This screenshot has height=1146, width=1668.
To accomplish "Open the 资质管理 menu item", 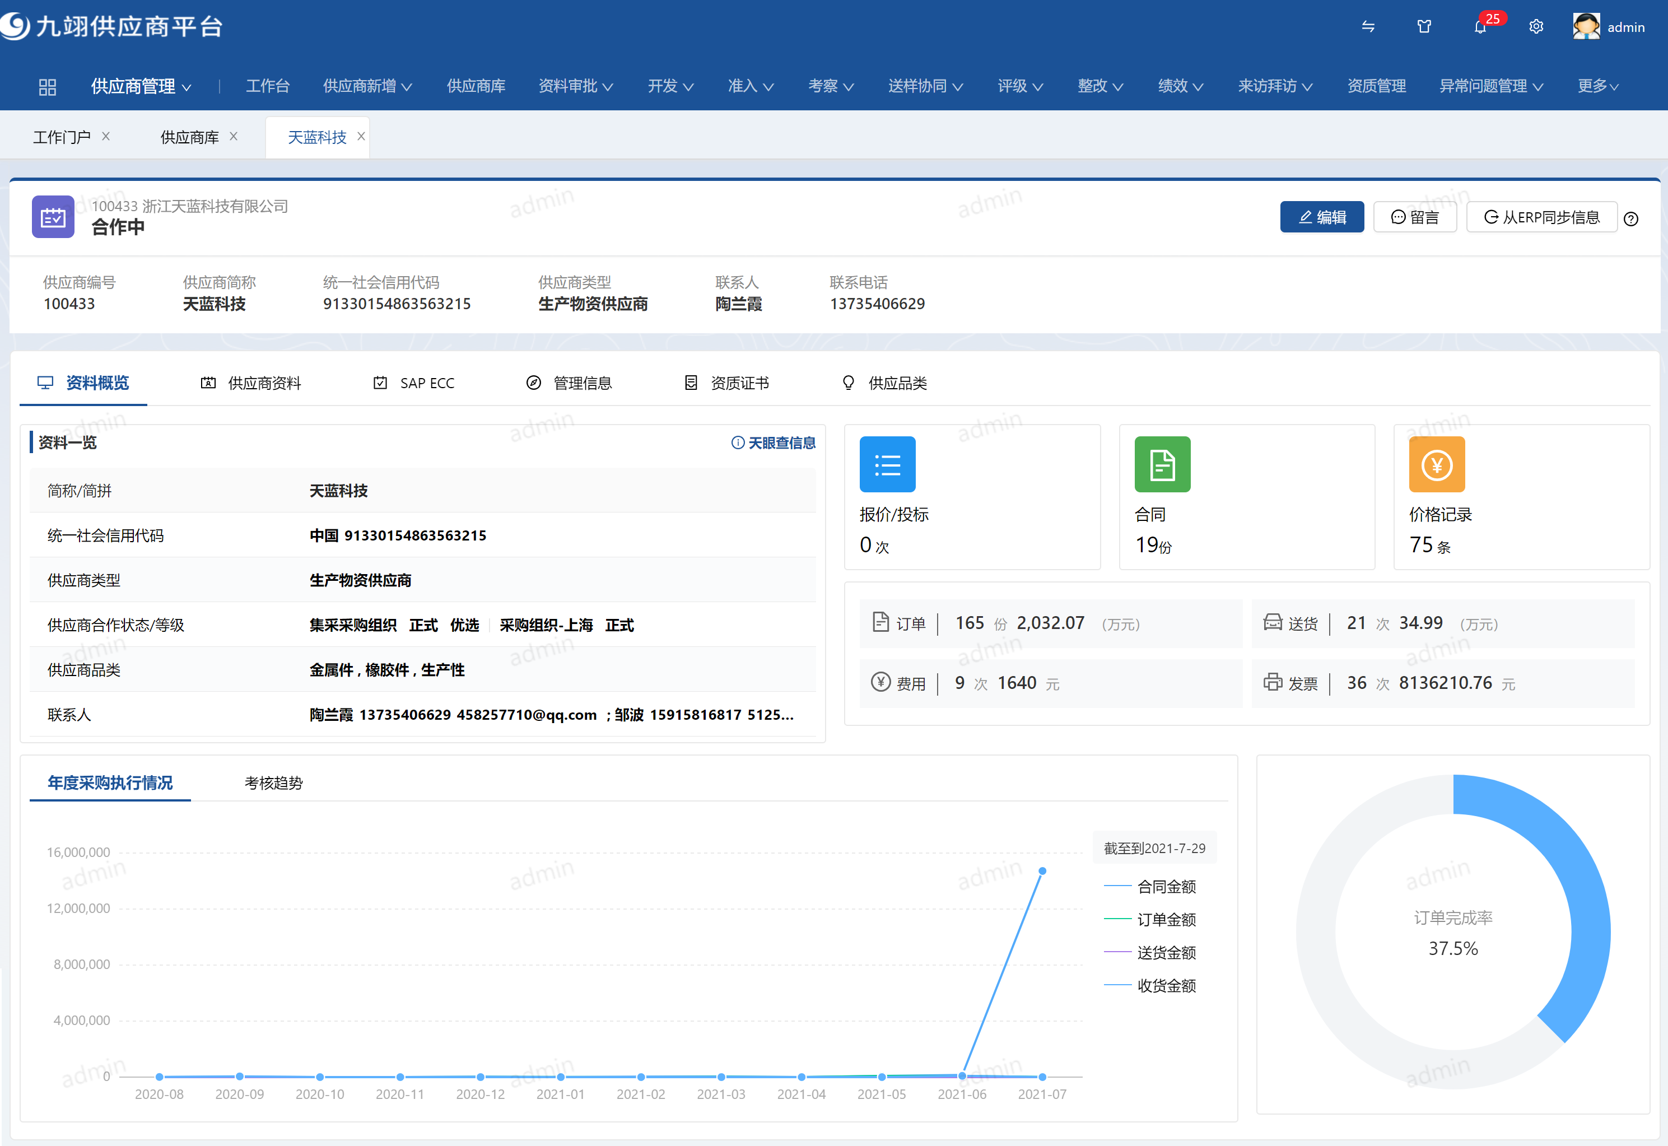I will coord(1377,86).
